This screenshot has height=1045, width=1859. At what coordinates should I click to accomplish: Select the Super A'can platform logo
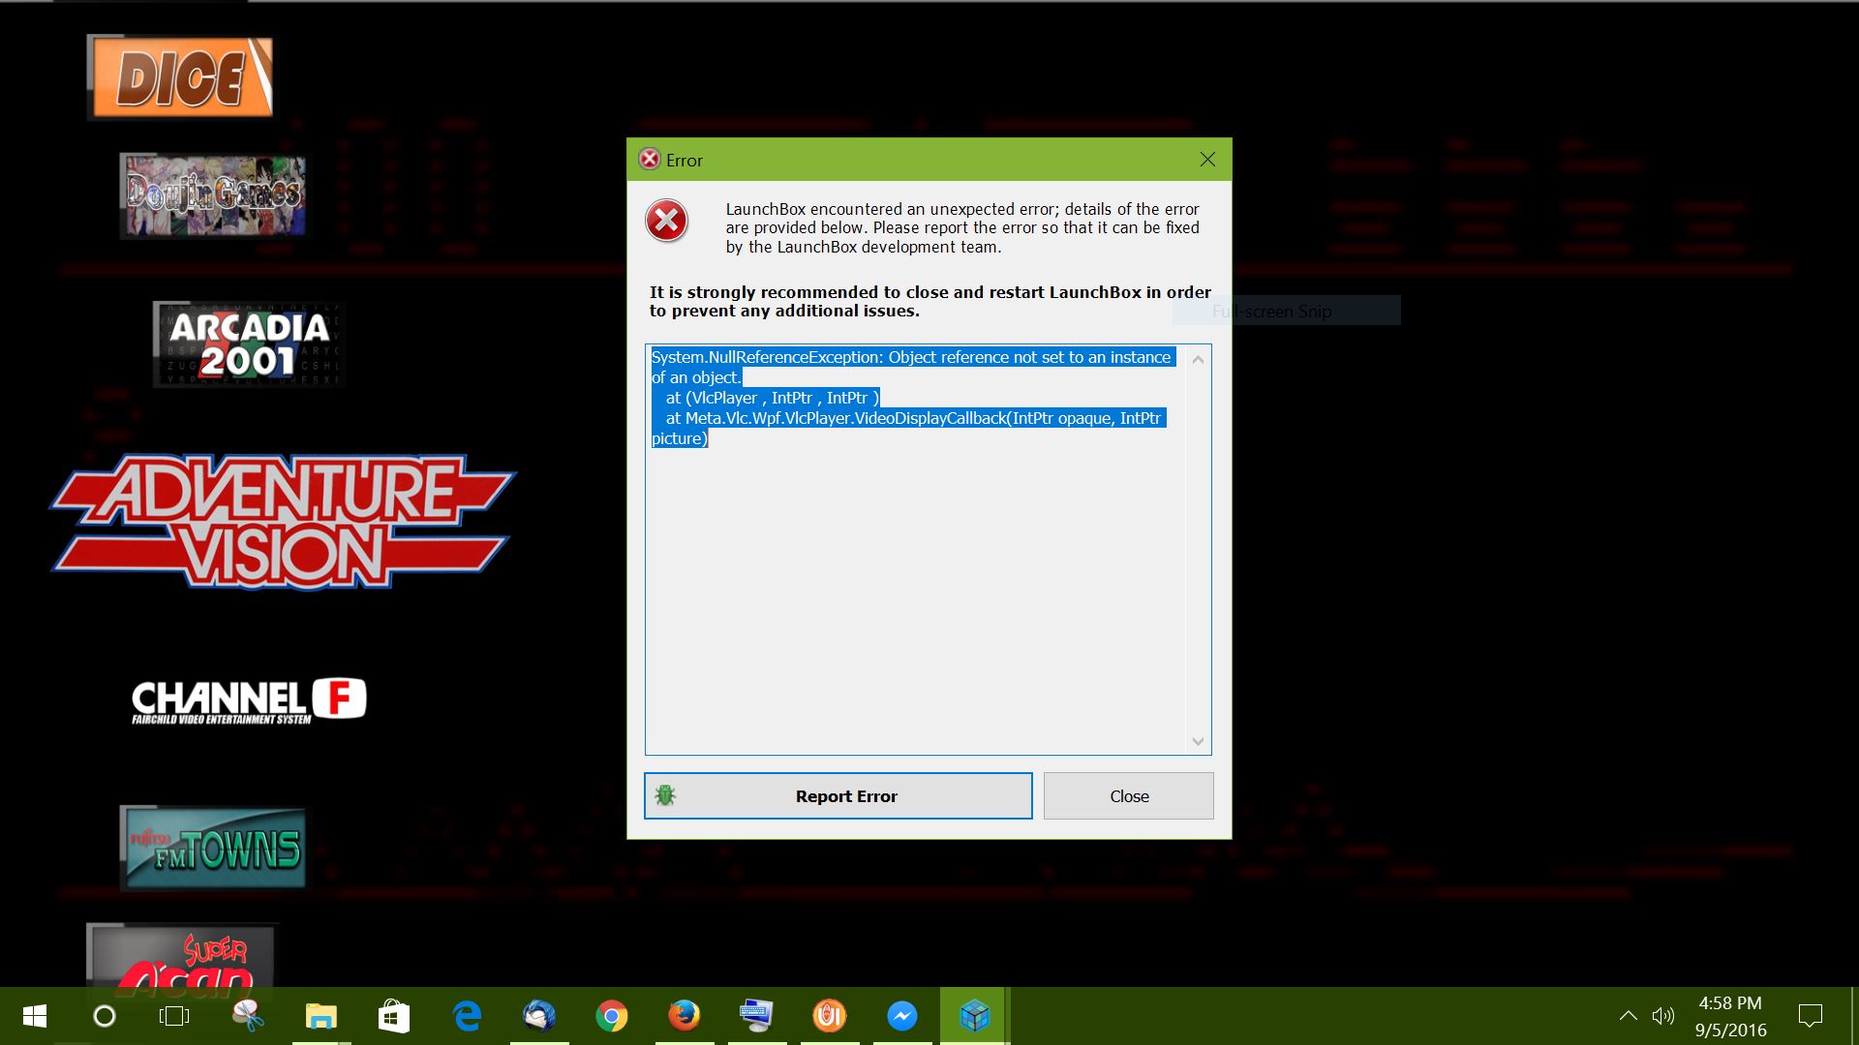click(181, 956)
